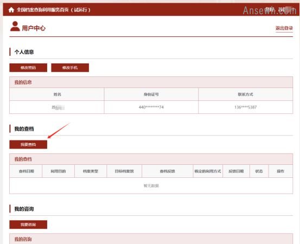Select the phone number cell 136****5387

coord(246,107)
